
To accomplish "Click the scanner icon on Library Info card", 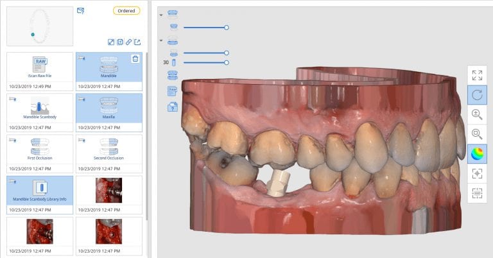I will (13, 182).
